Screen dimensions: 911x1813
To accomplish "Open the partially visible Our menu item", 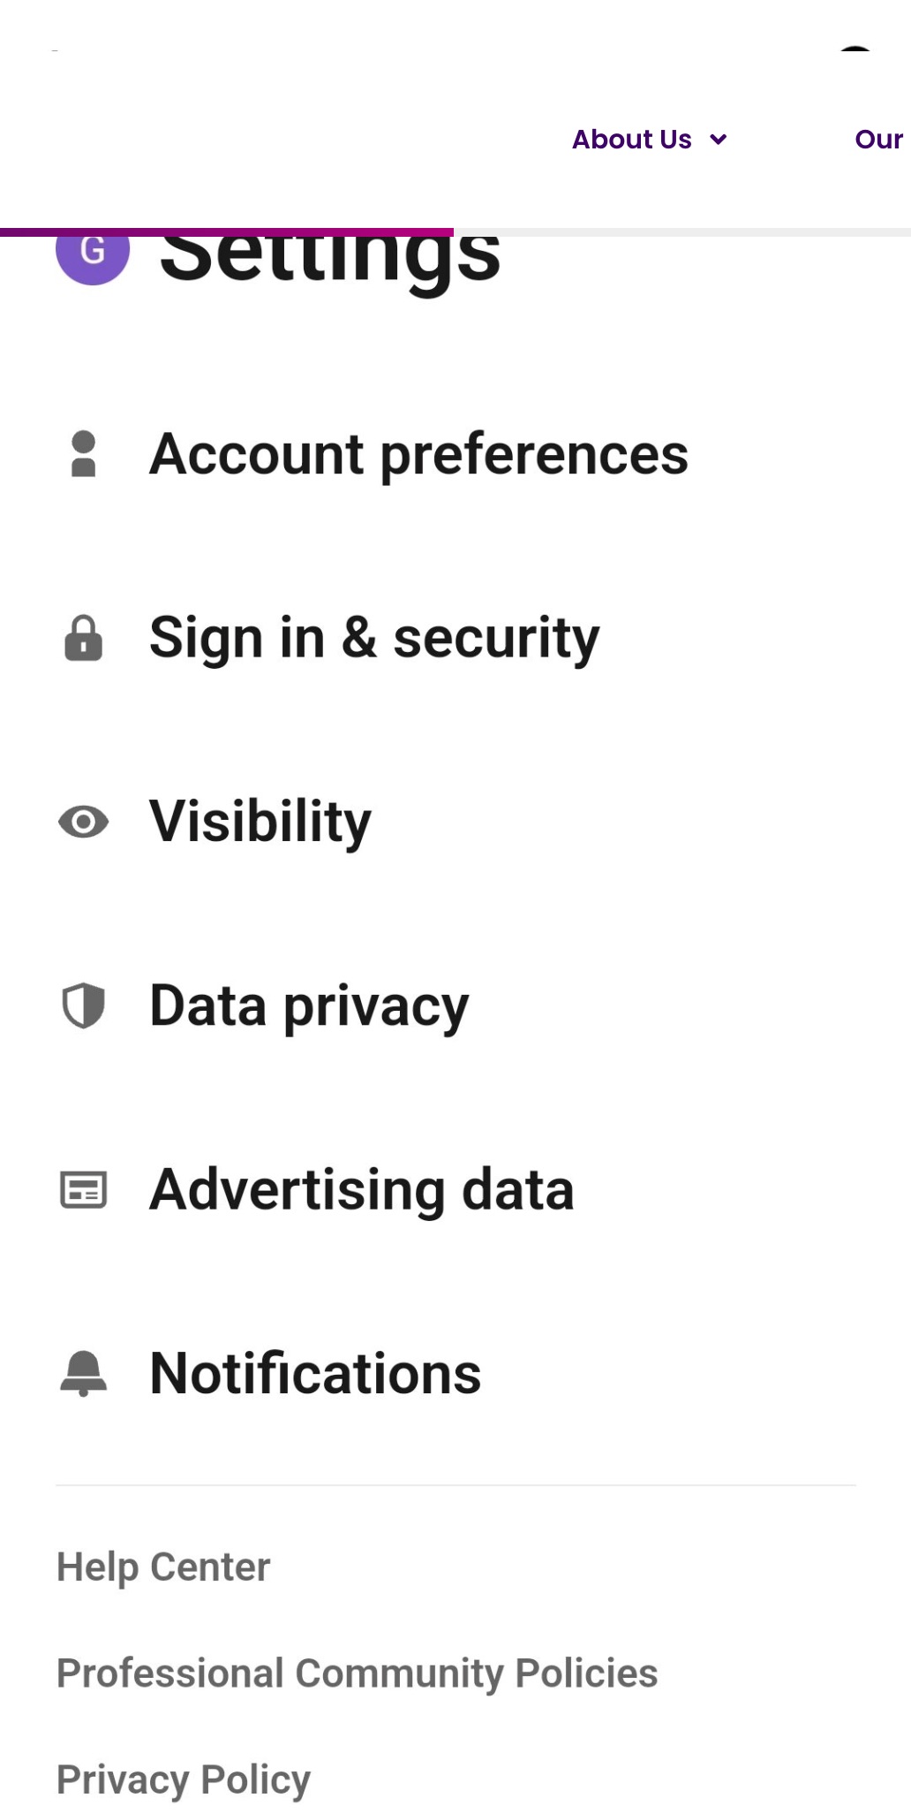I will pyautogui.click(x=878, y=140).
